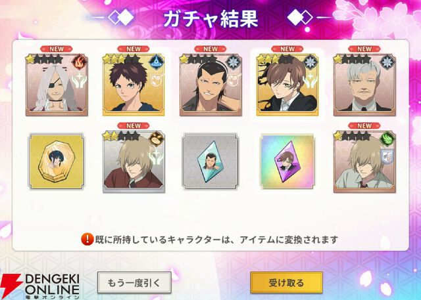Viewport: 421px width, 300px height.
Task: Select the purple rainbow crystal item
Action: 287,161
